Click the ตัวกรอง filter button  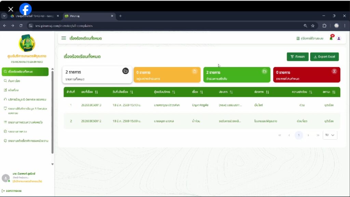click(x=298, y=57)
